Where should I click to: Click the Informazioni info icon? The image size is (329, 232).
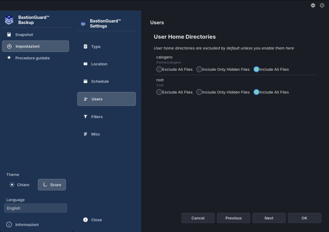(x=9, y=224)
